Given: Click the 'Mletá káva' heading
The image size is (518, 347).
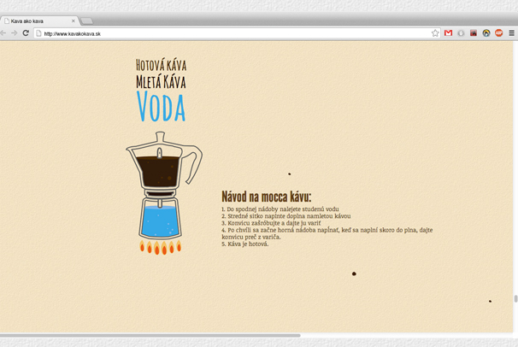Looking at the screenshot, I should (x=161, y=82).
